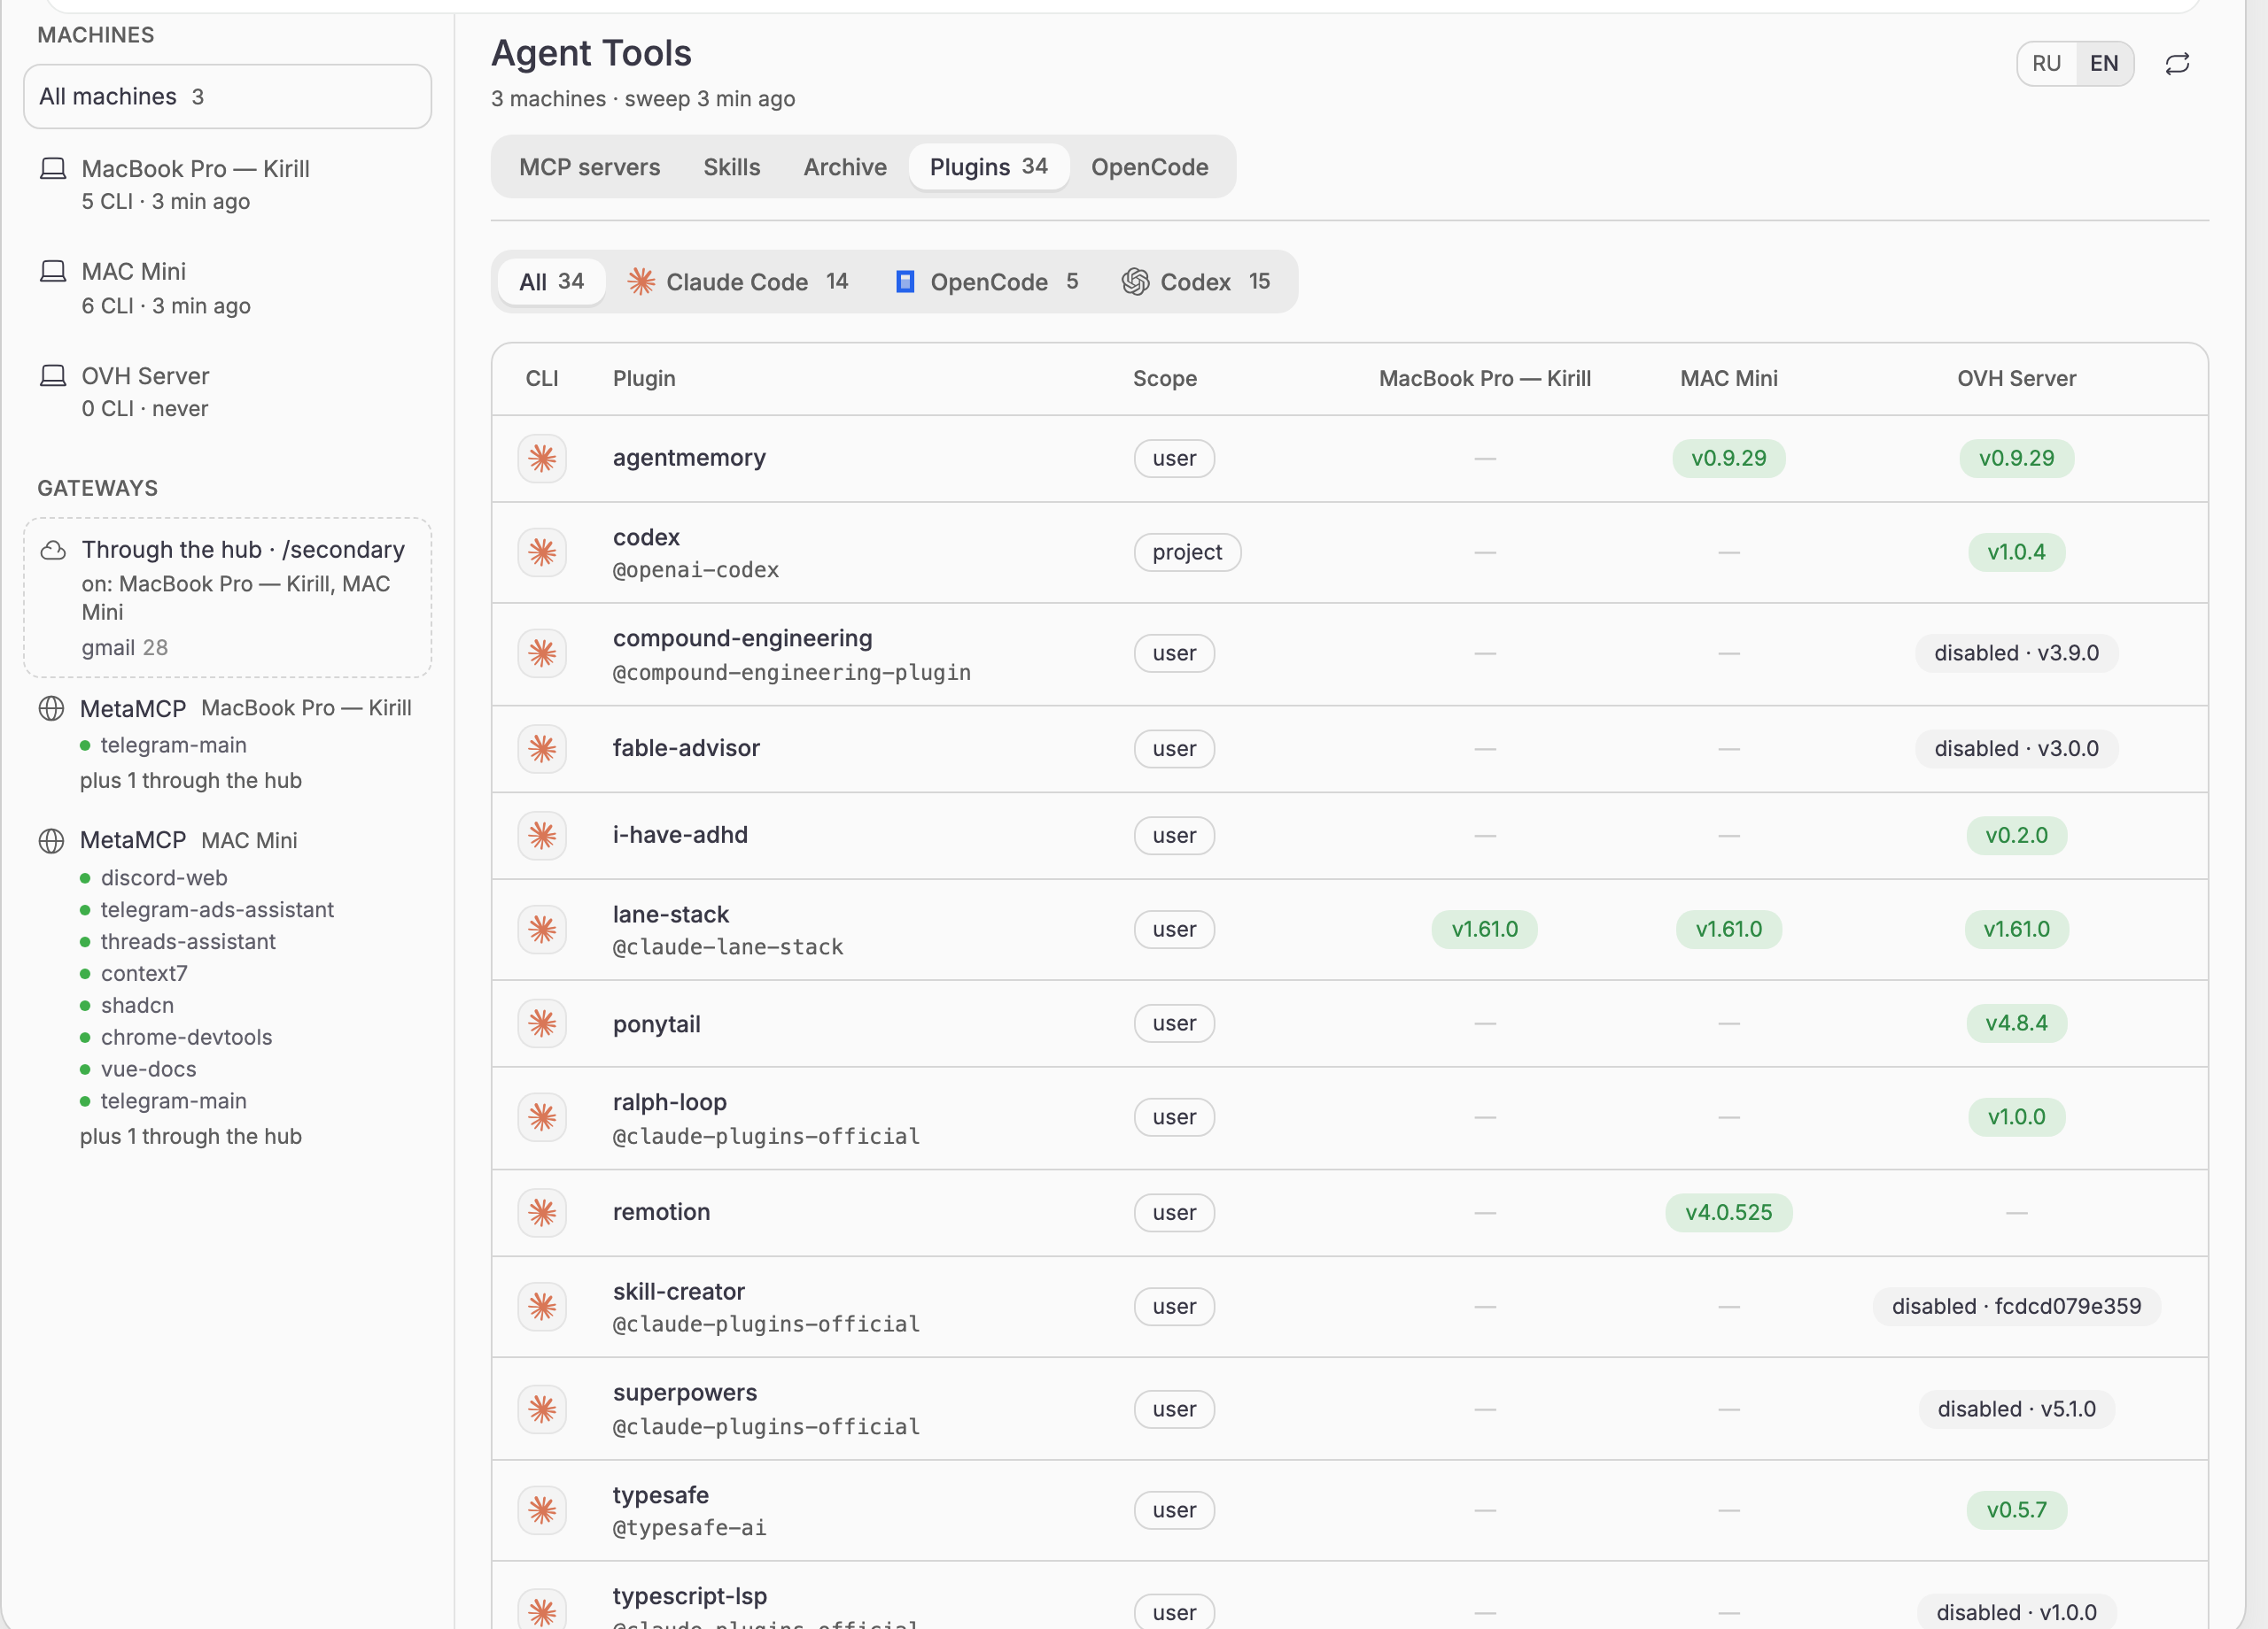Click the Claude icon in lane-stack row

click(x=542, y=930)
